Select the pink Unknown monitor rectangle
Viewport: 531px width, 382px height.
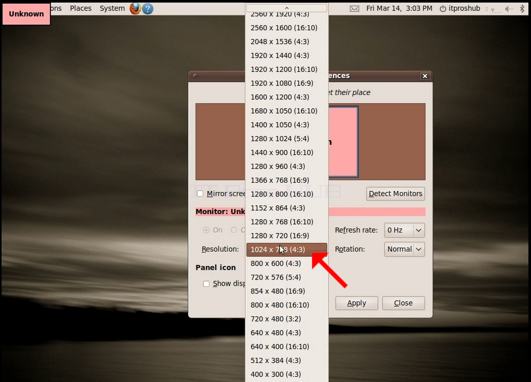(343, 142)
